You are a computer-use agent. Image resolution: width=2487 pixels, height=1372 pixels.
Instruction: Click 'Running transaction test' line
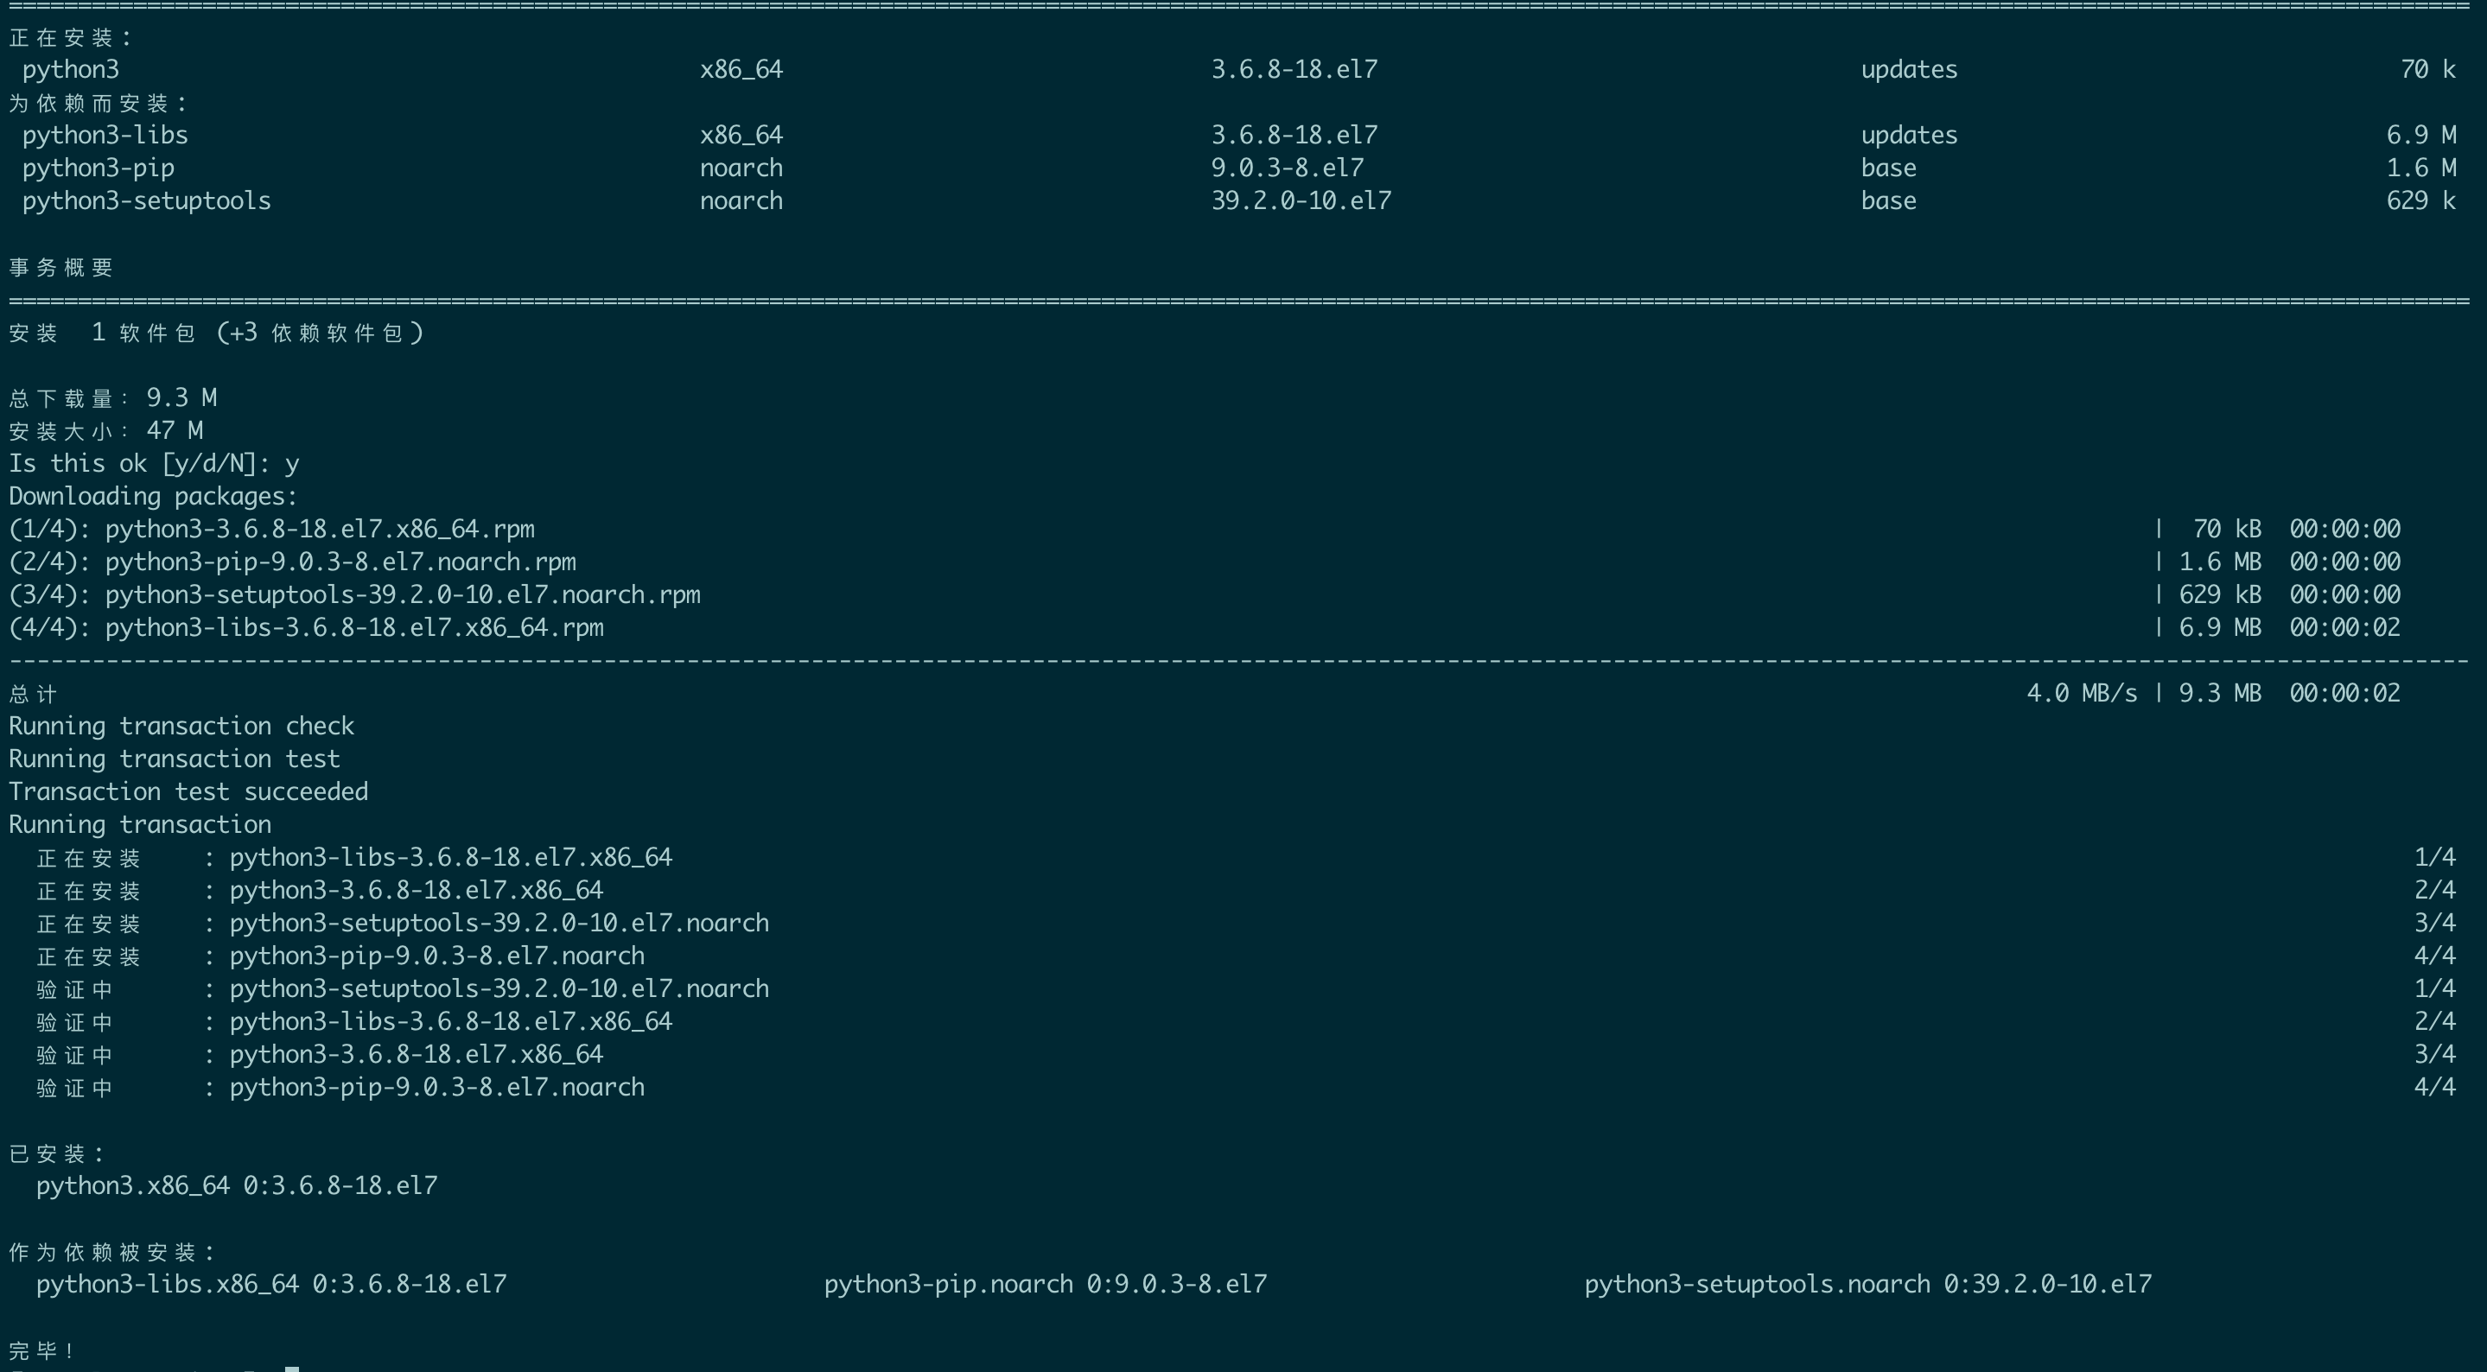(175, 759)
